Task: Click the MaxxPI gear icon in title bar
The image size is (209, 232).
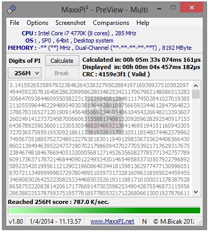Action: pos(11,9)
